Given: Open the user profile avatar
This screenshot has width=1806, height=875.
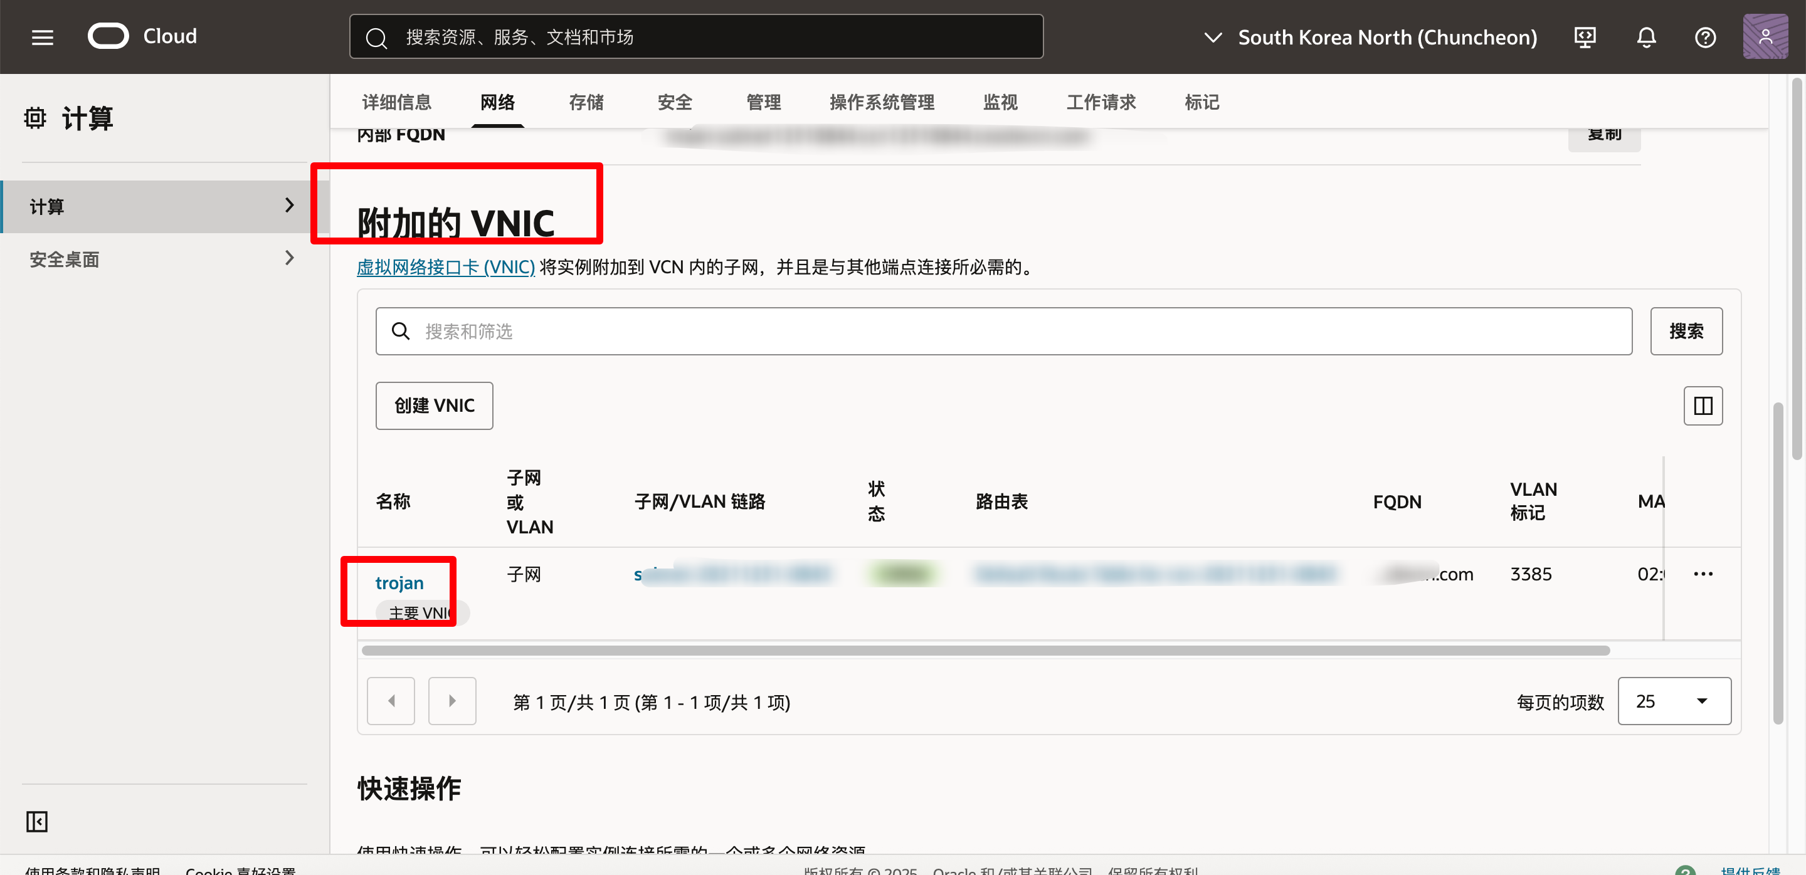Looking at the screenshot, I should tap(1765, 37).
